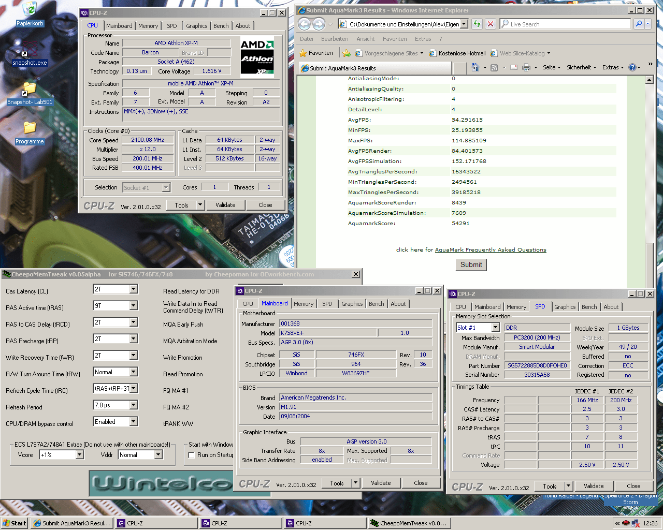Open About tab in SPD CPU-Z window
This screenshot has height=530, width=663.
(611, 307)
